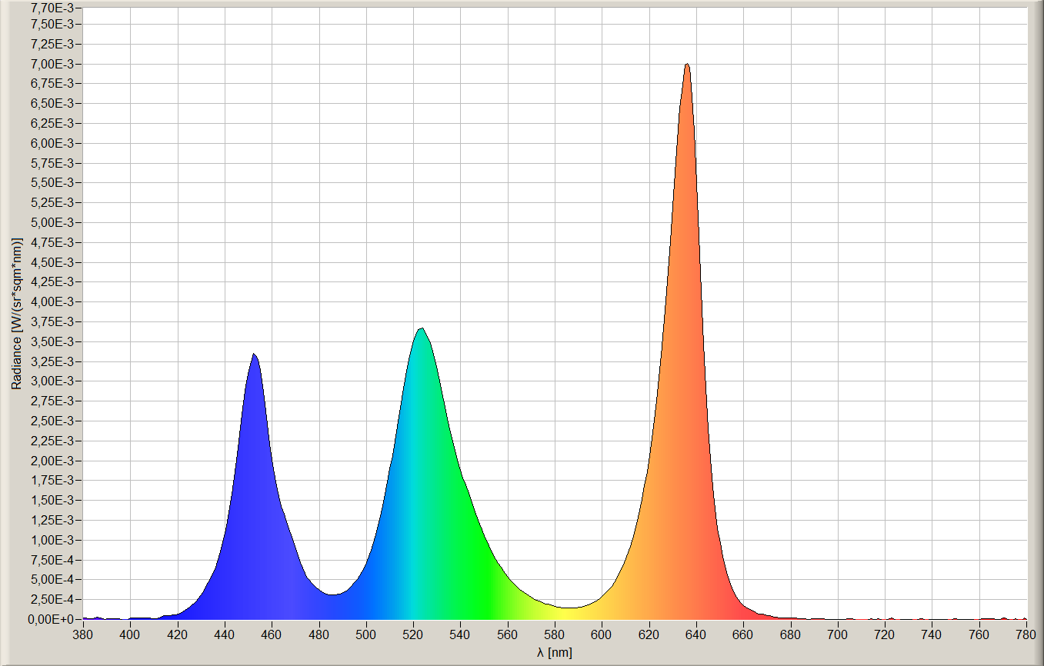The height and width of the screenshot is (666, 1044).
Task: Click the yellow valley near 585 nm
Action: pyautogui.click(x=567, y=608)
